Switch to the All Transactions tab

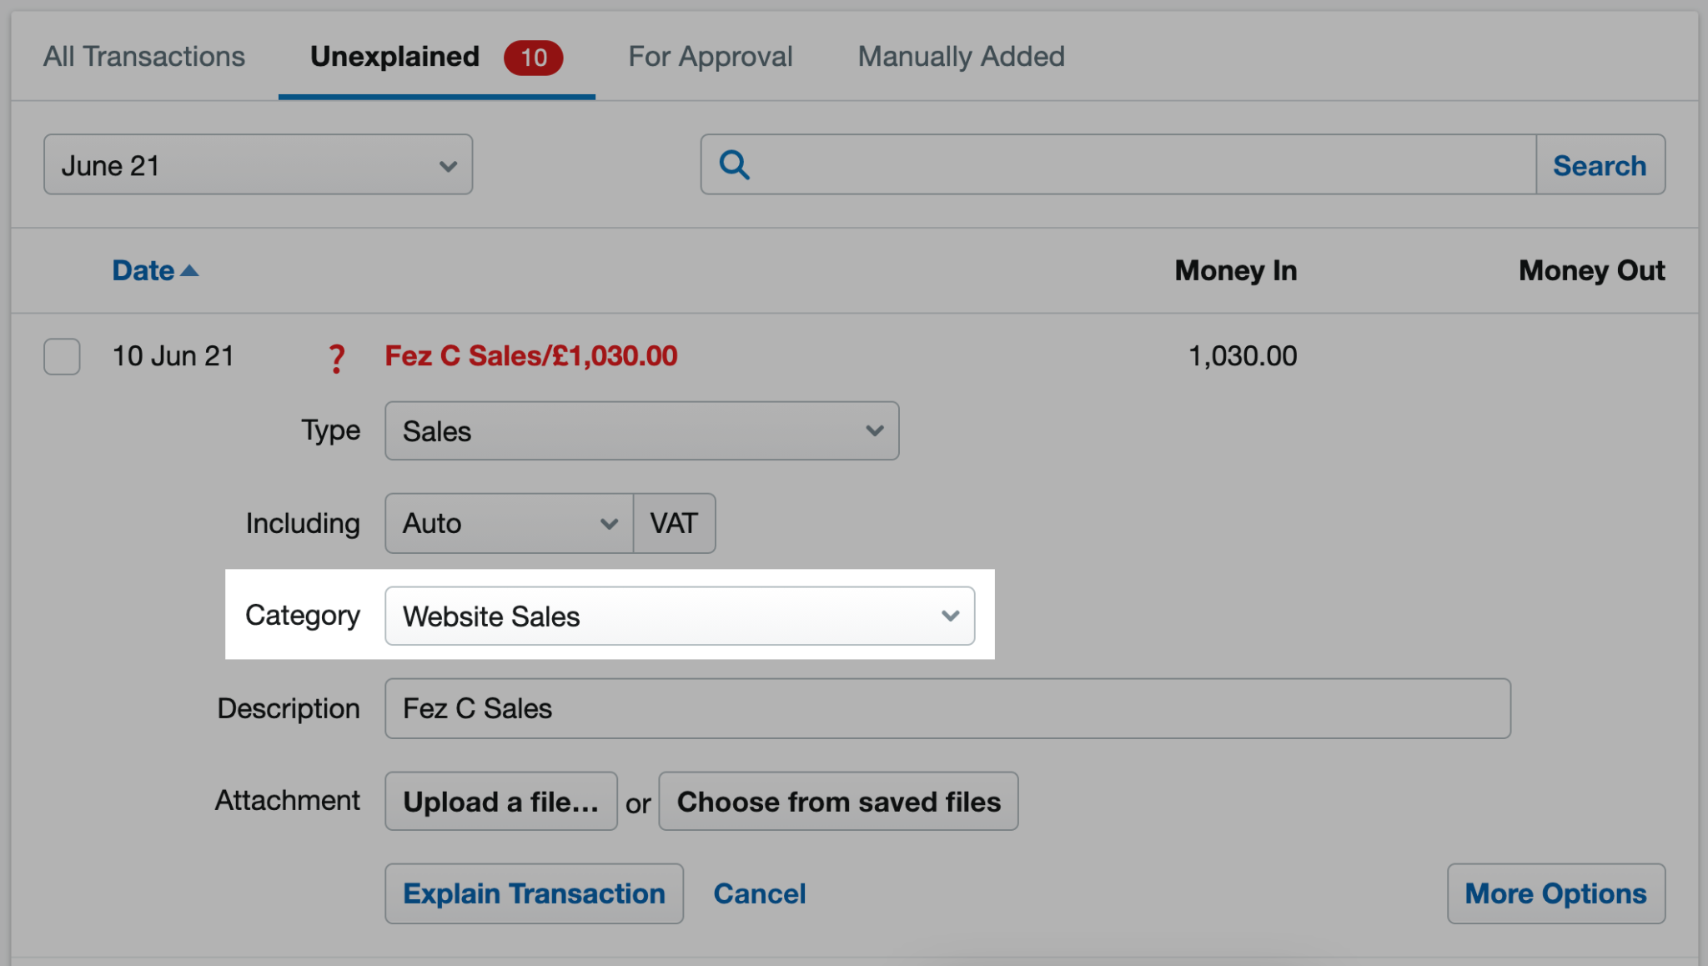[143, 57]
